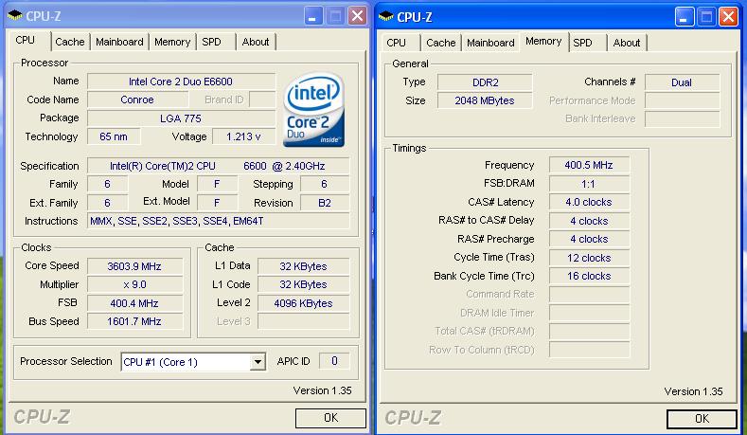
Task: Open Cache tab in right CPU-Z window
Action: click(x=440, y=43)
